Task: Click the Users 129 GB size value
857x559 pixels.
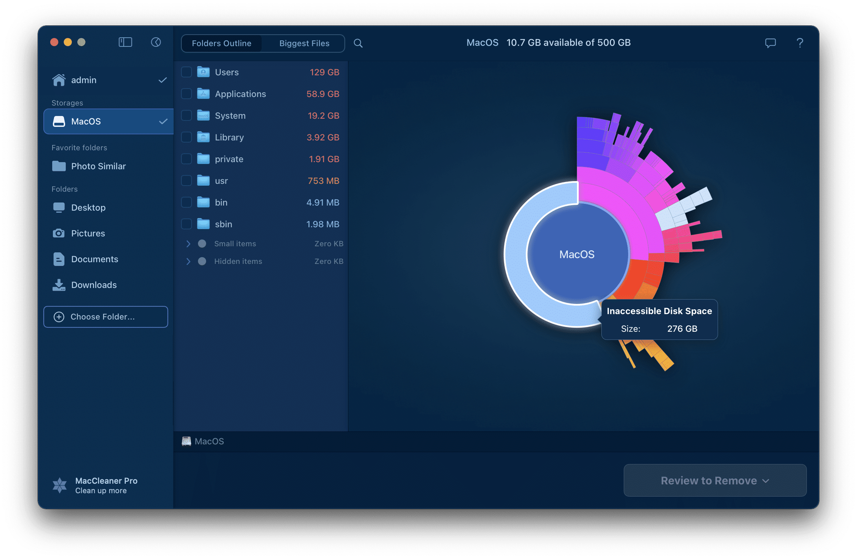Action: pyautogui.click(x=324, y=72)
